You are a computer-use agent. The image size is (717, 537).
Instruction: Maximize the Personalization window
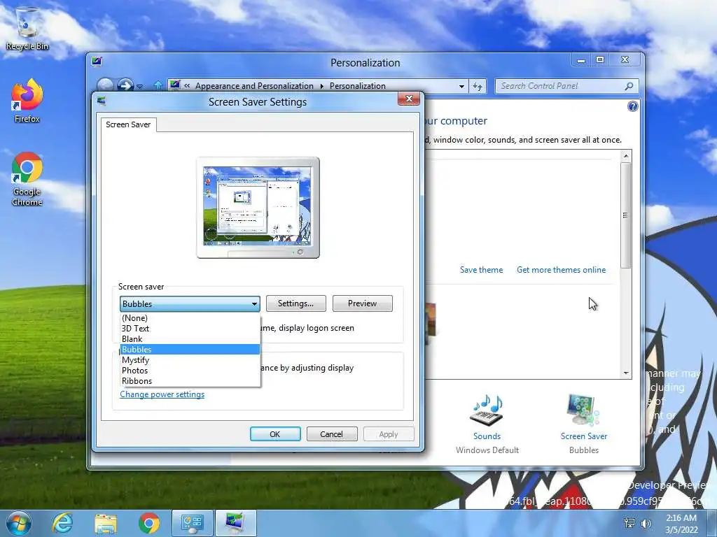600,60
